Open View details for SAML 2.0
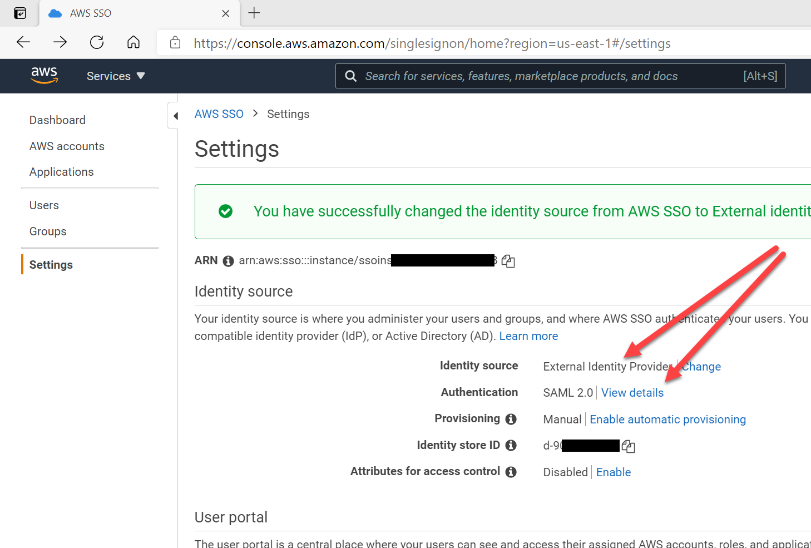 (x=632, y=393)
